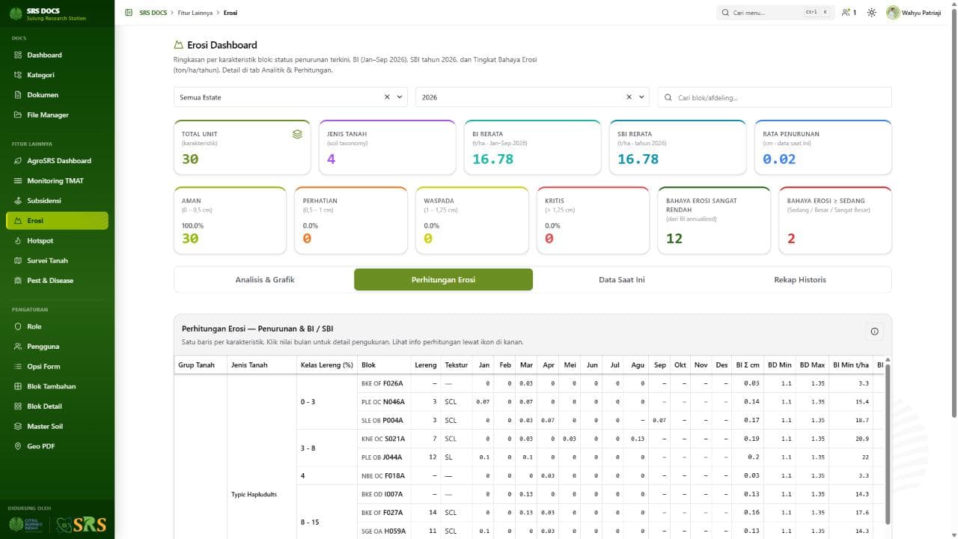
Task: Clear the 2026 year selection
Action: (629, 97)
